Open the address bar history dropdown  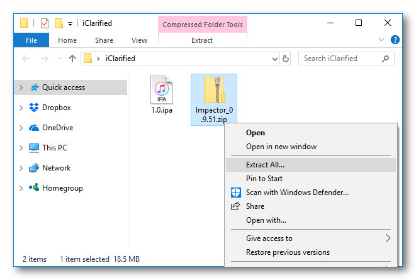click(x=275, y=59)
